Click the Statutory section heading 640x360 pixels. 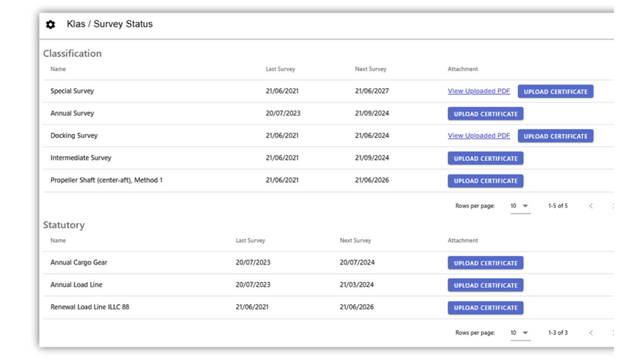(64, 225)
